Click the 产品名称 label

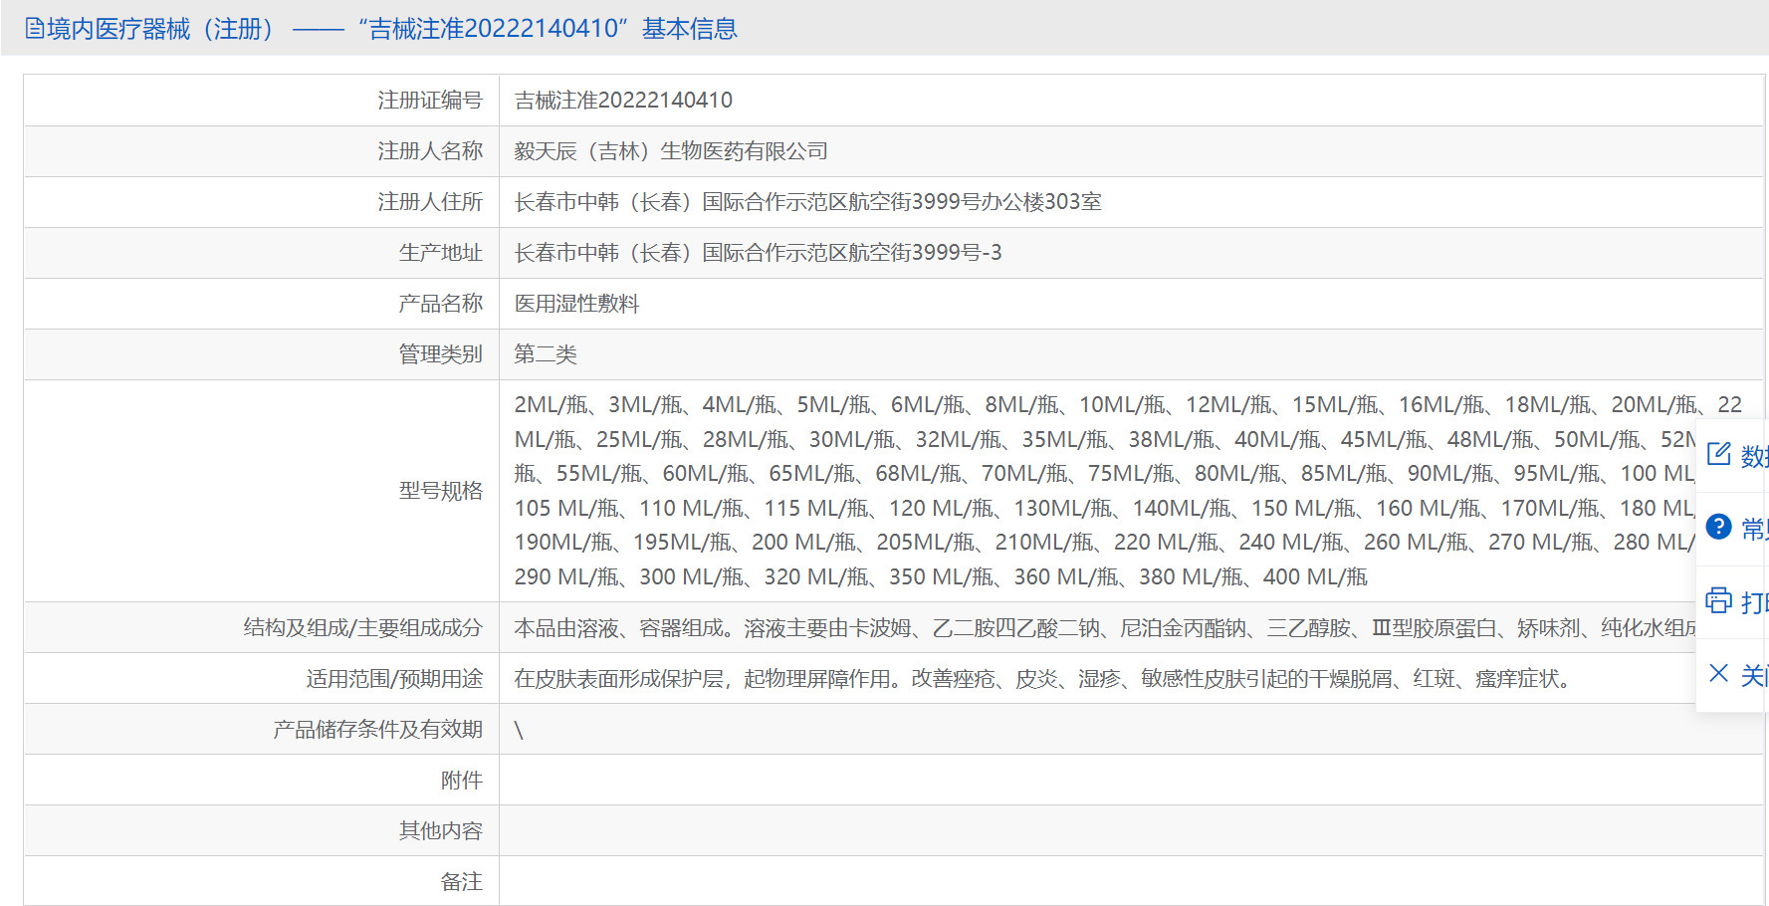tap(441, 304)
